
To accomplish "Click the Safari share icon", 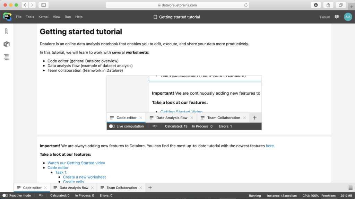I will [328, 5].
